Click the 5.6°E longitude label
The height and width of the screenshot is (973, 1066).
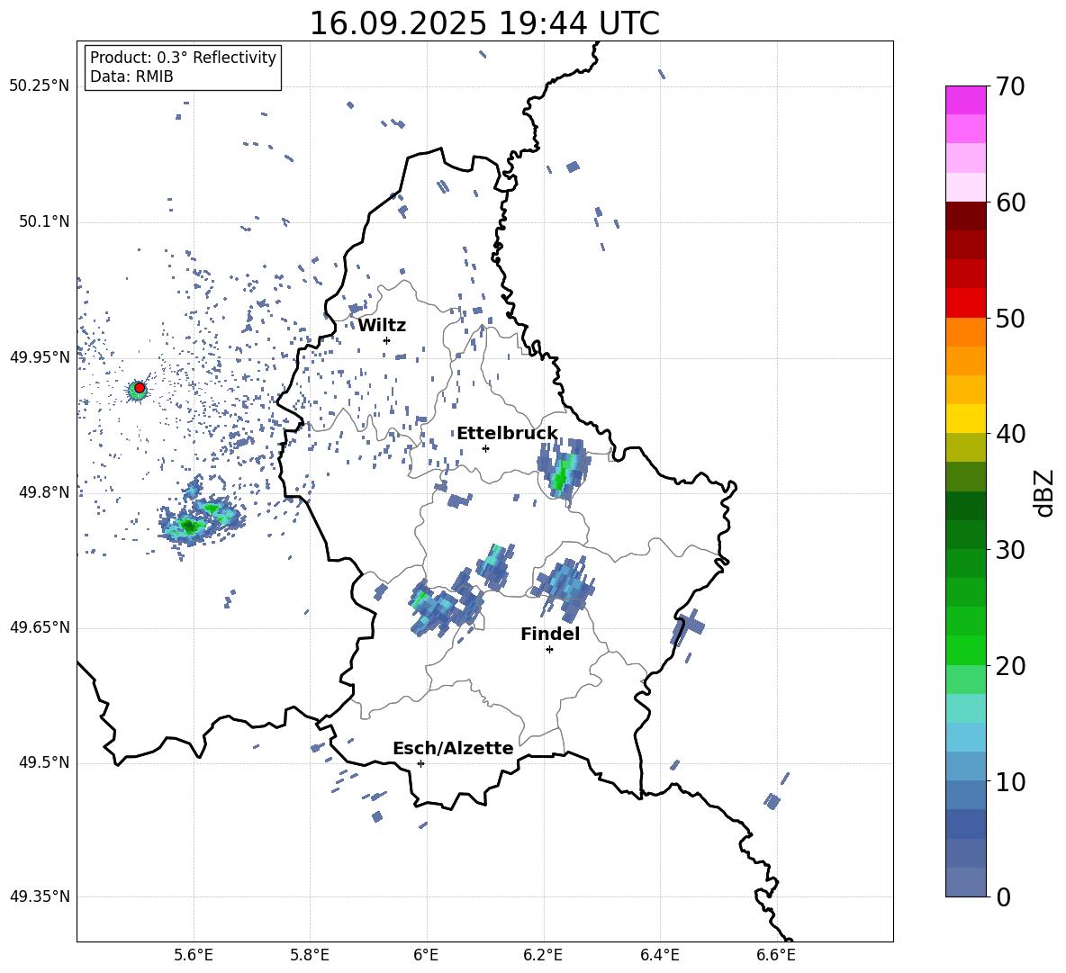(x=193, y=955)
